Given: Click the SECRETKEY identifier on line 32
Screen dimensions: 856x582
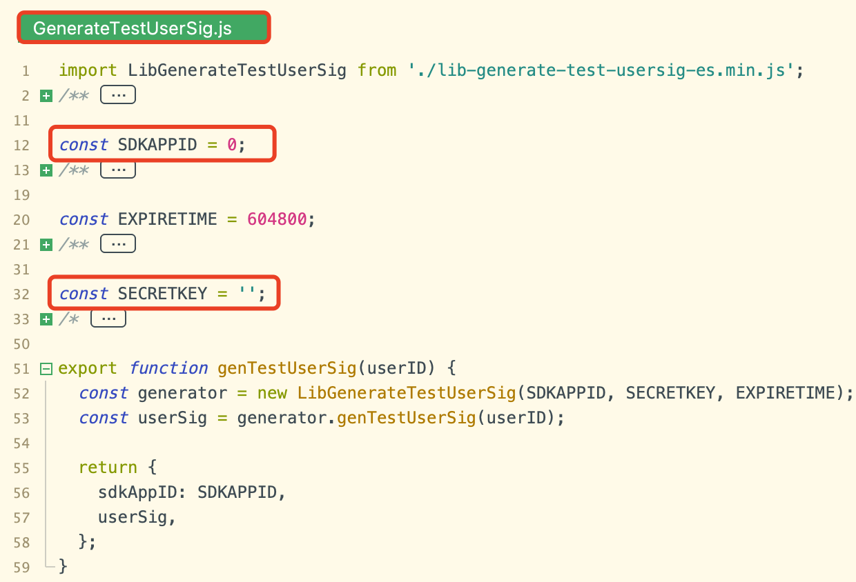Looking at the screenshot, I should 163,294.
